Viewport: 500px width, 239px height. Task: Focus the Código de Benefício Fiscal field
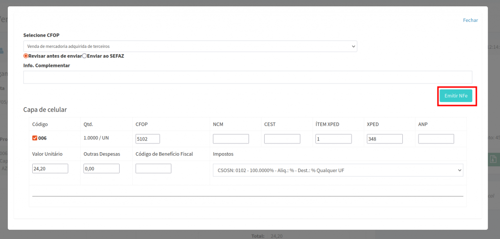click(x=153, y=168)
